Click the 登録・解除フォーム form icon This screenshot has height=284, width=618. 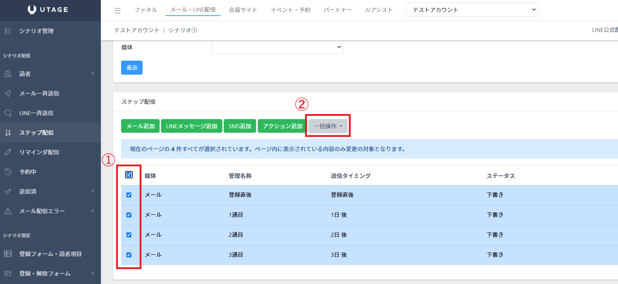click(x=8, y=273)
